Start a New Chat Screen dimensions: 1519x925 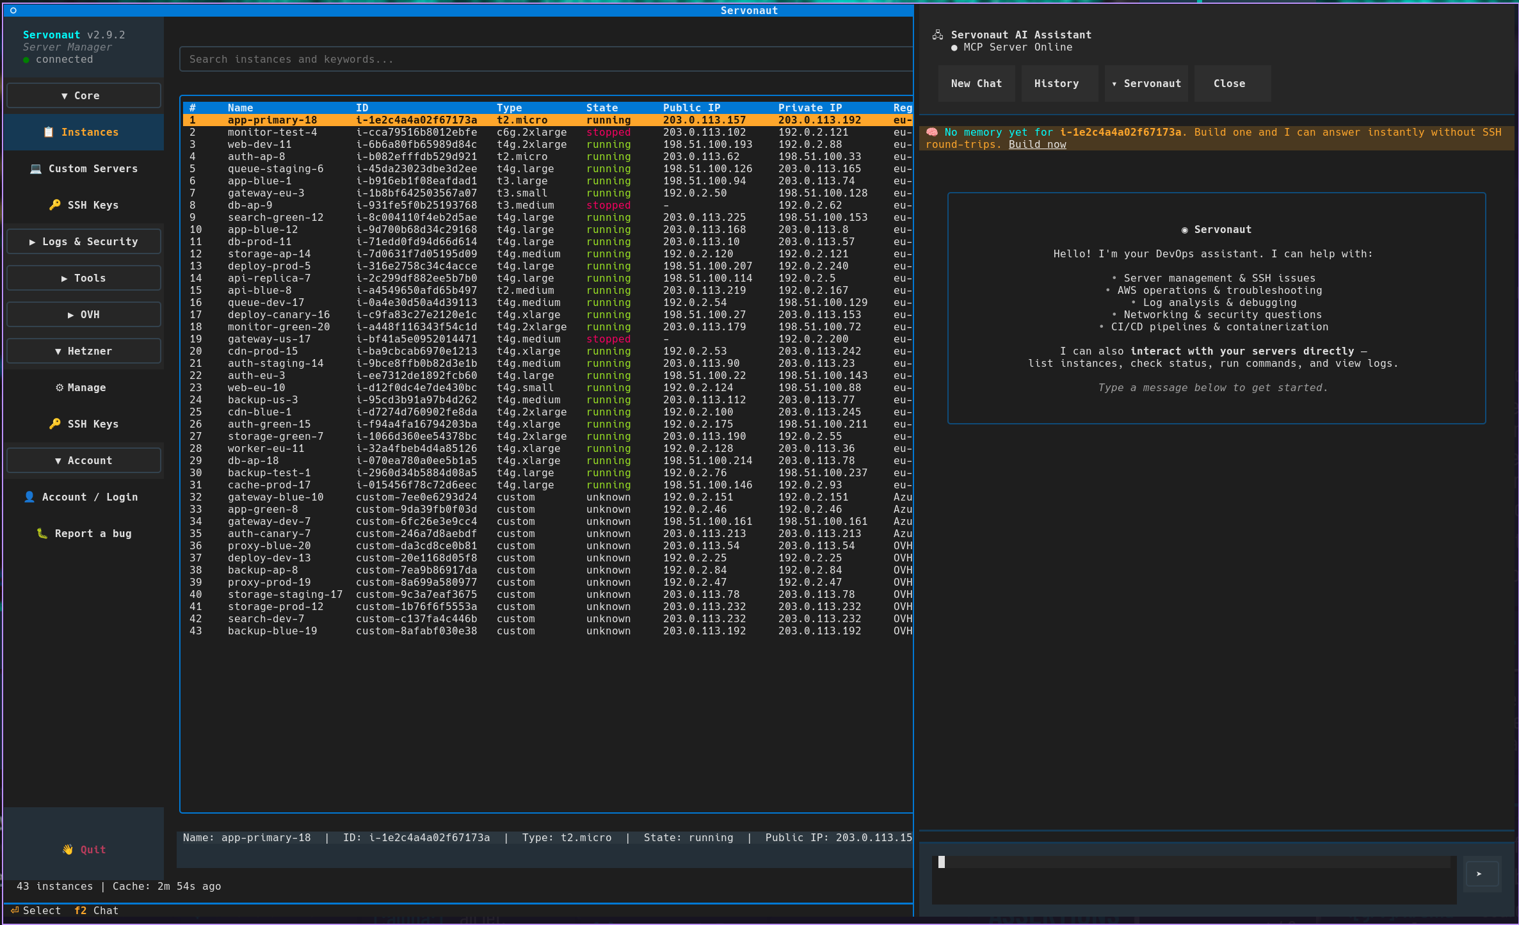[976, 83]
